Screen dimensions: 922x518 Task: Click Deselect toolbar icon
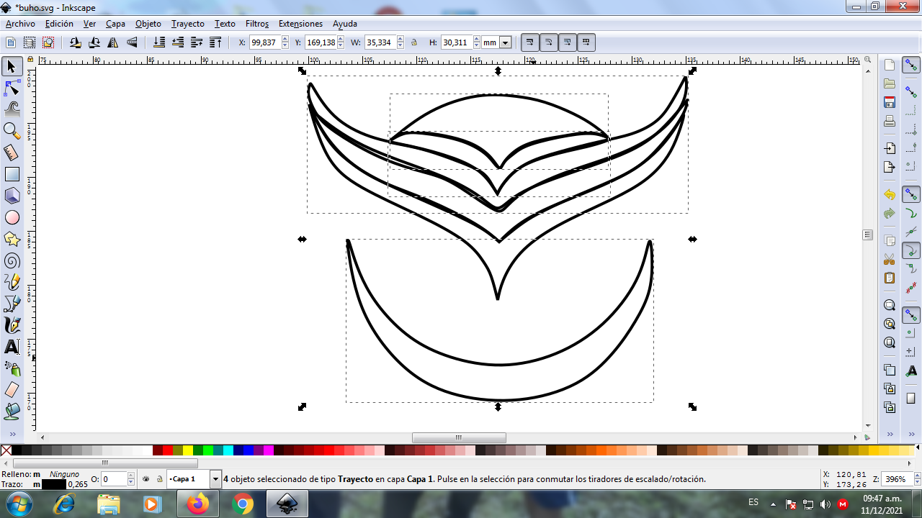tap(48, 42)
